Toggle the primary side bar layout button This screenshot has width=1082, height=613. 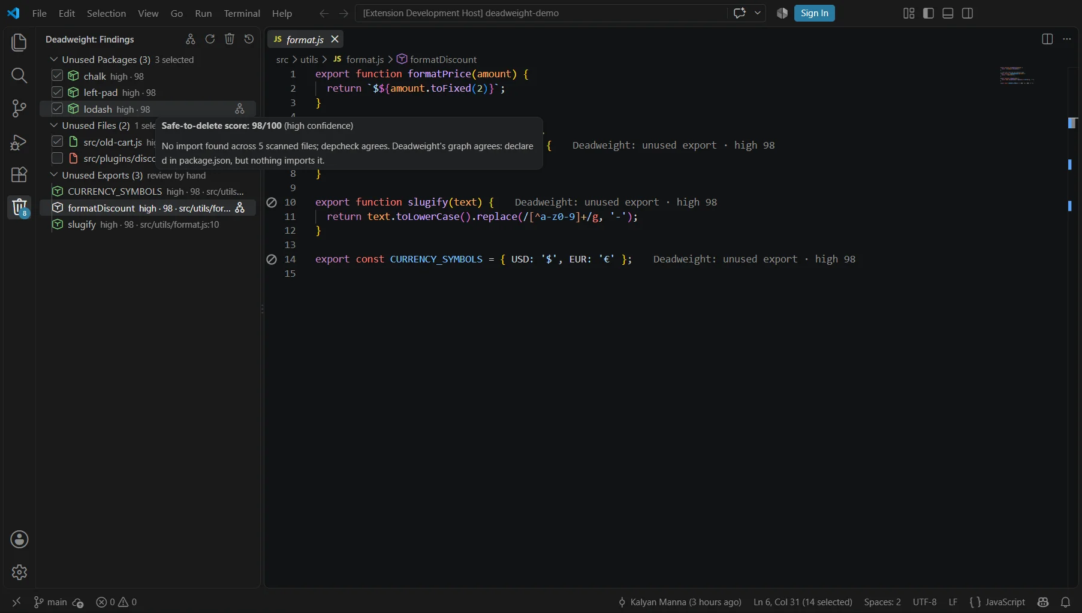[929, 13]
